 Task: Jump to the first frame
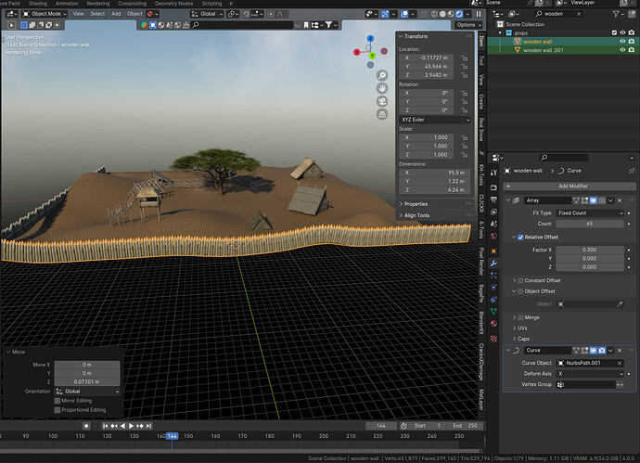(106, 426)
